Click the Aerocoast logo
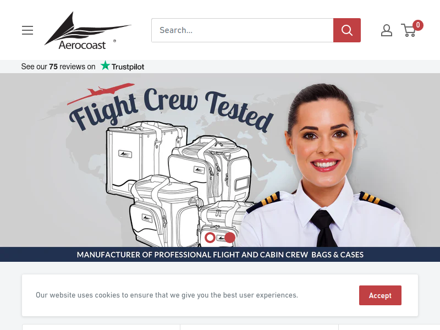440x330 pixels. click(x=88, y=31)
